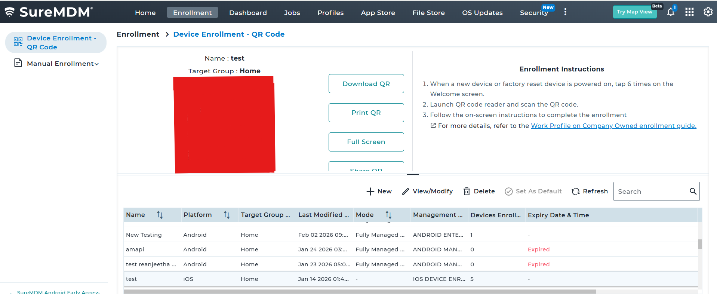717x294 pixels.
Task: Click View/Modify in the toolbar
Action: [x=427, y=191]
